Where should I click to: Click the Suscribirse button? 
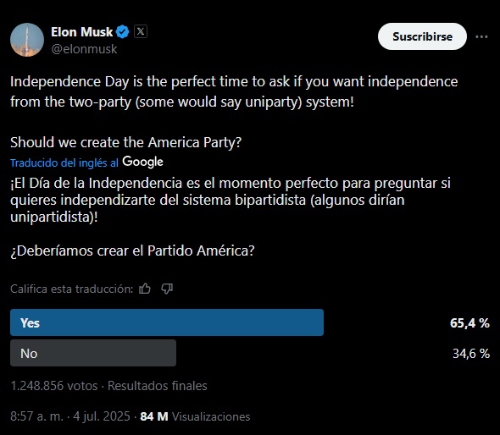point(422,36)
